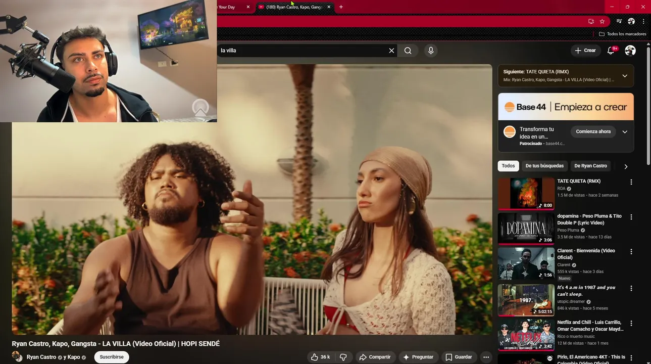Click the Base 44 banner ad image
The image size is (651, 364).
[566, 107]
